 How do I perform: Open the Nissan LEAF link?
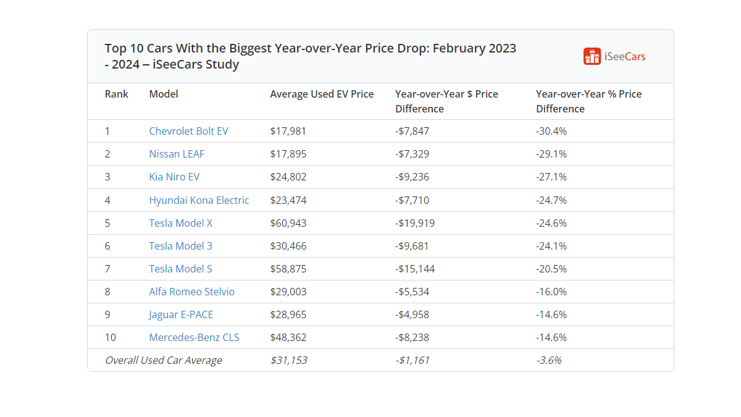pos(177,154)
